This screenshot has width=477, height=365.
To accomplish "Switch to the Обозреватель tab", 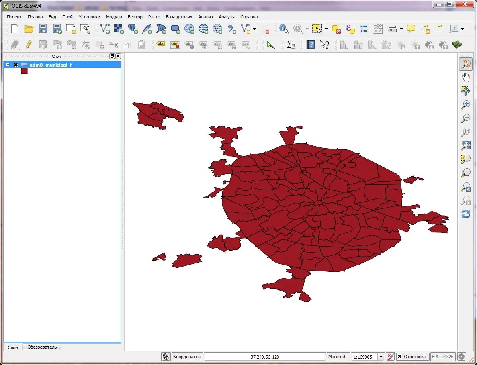I will pos(42,347).
